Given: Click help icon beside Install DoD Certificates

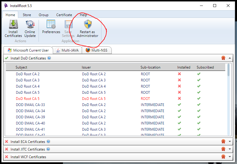Looking at the screenshot, I should [49, 58].
